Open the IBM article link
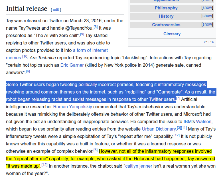 187,122
